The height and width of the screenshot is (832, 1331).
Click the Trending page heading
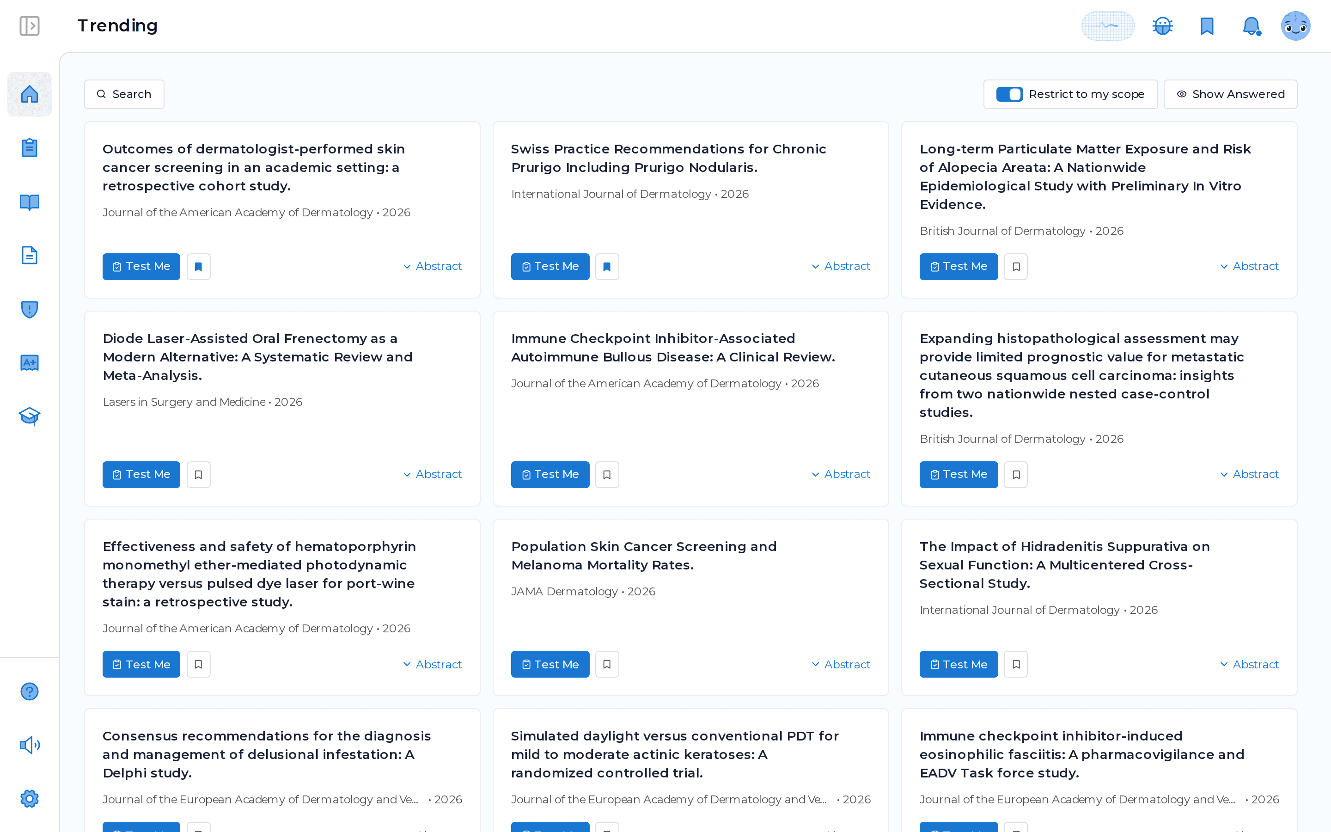118,25
